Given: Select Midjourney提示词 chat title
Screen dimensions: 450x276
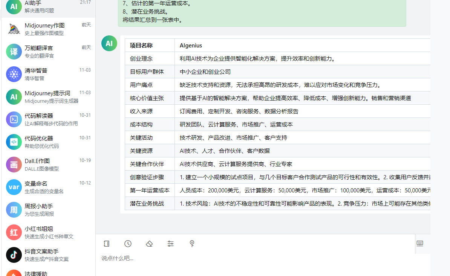Looking at the screenshot, I should (47, 93).
